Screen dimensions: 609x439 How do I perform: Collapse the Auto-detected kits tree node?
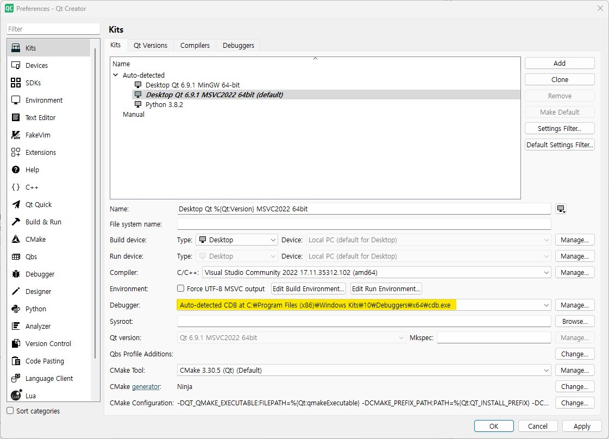[x=115, y=75]
